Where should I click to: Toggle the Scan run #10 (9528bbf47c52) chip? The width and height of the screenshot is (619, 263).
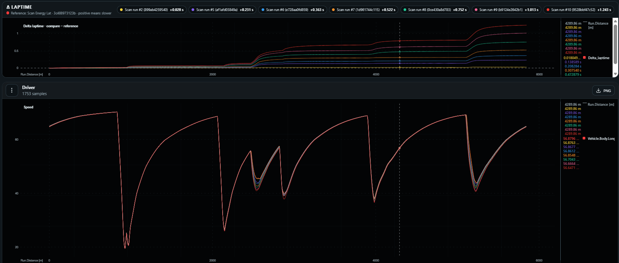point(578,10)
